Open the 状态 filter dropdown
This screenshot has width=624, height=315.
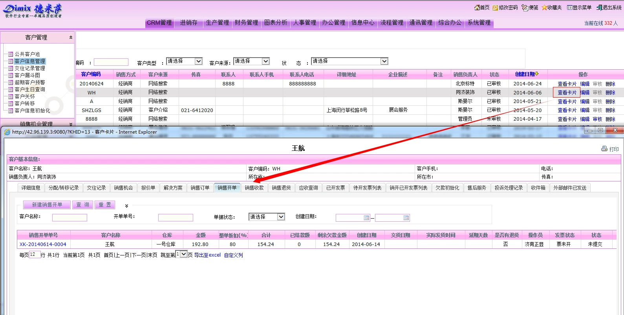[350, 62]
